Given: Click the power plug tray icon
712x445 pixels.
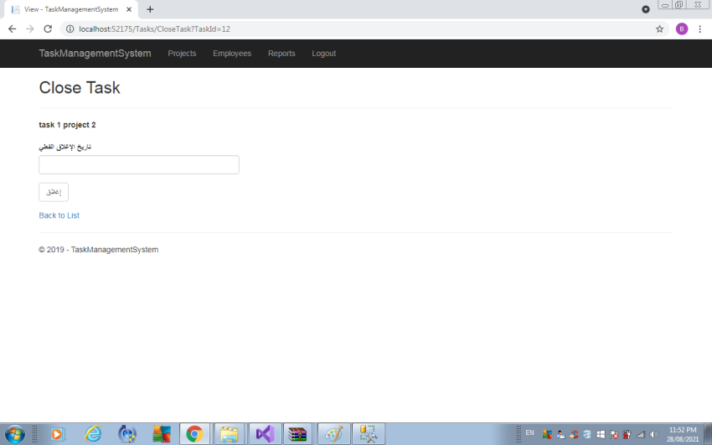Looking at the screenshot, I should pos(627,435).
